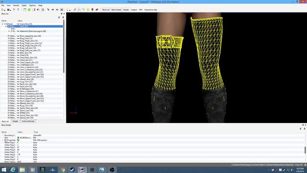Click the red map pin marker icon
This screenshot has width=307, height=173.
[93, 10]
